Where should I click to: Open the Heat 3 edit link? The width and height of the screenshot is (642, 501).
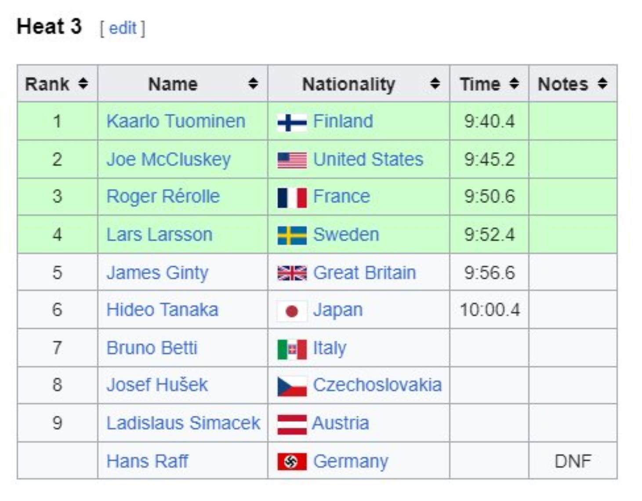pos(123,29)
